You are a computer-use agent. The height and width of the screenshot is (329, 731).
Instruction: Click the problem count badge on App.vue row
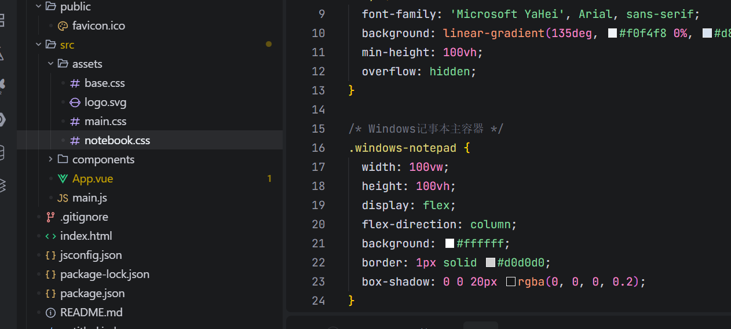click(x=269, y=179)
